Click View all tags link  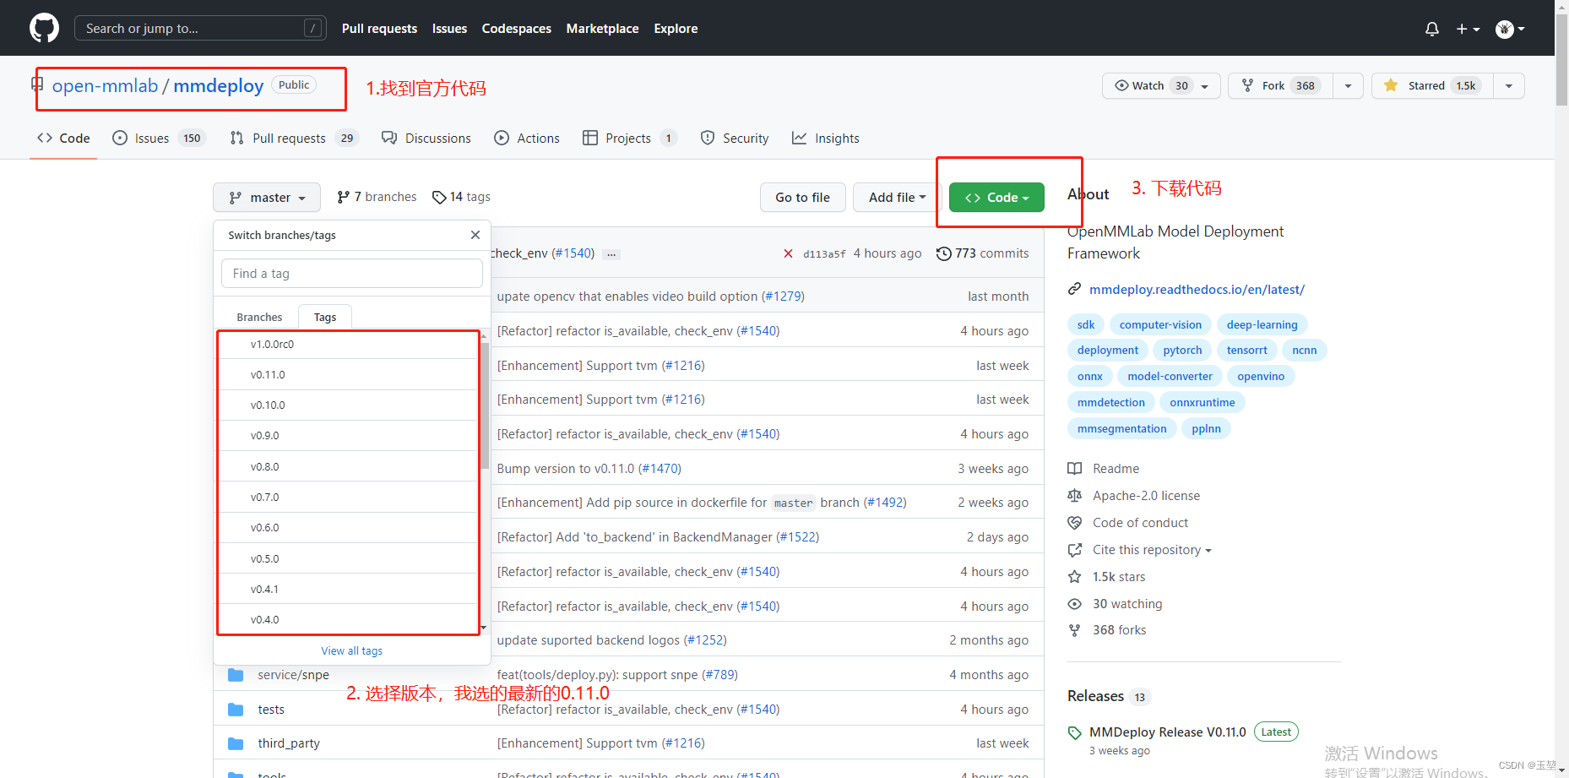[x=351, y=650]
